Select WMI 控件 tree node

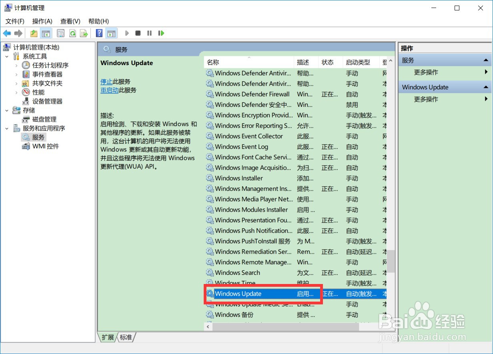[46, 146]
